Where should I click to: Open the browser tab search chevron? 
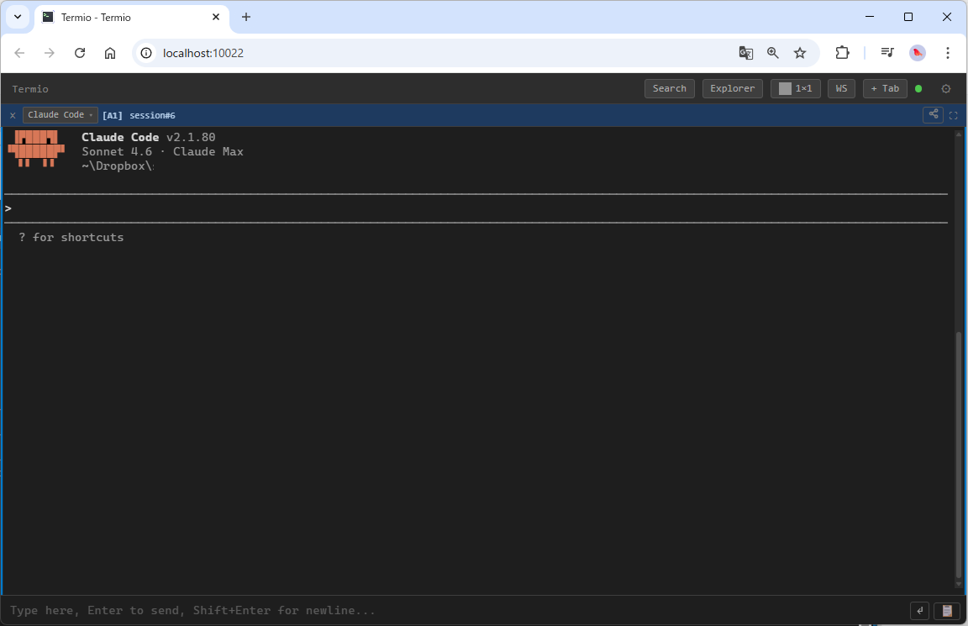pyautogui.click(x=17, y=17)
